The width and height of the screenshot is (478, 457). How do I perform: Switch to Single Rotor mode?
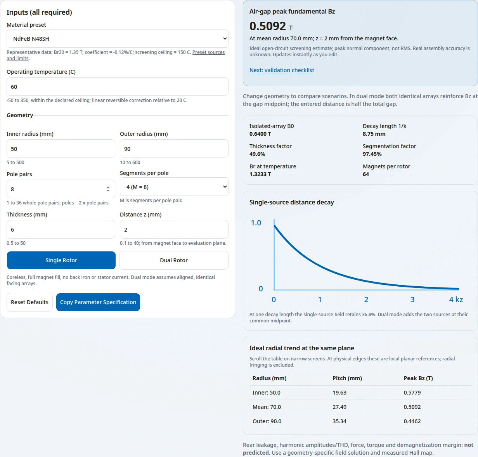pos(61,260)
